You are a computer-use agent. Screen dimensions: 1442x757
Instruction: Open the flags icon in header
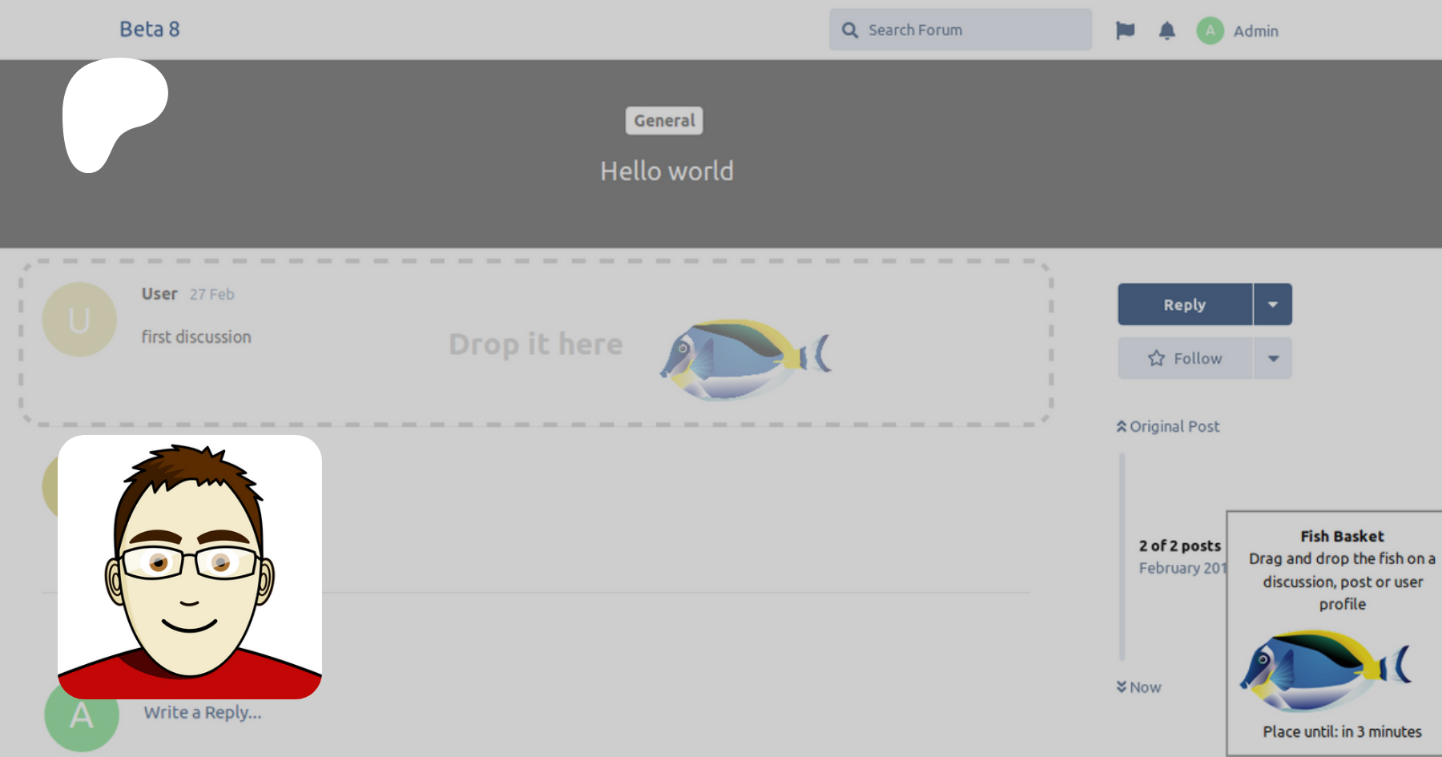click(x=1125, y=30)
